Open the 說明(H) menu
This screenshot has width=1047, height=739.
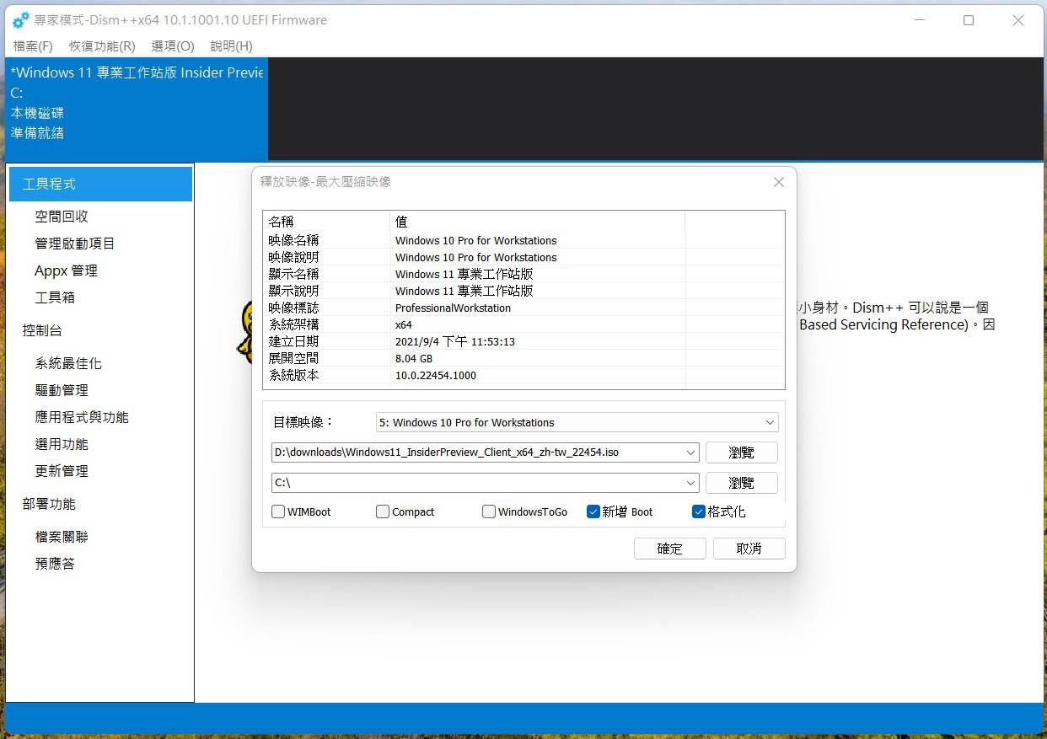pos(232,46)
